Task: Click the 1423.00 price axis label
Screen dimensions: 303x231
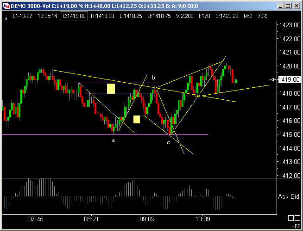Action: pyautogui.click(x=290, y=25)
